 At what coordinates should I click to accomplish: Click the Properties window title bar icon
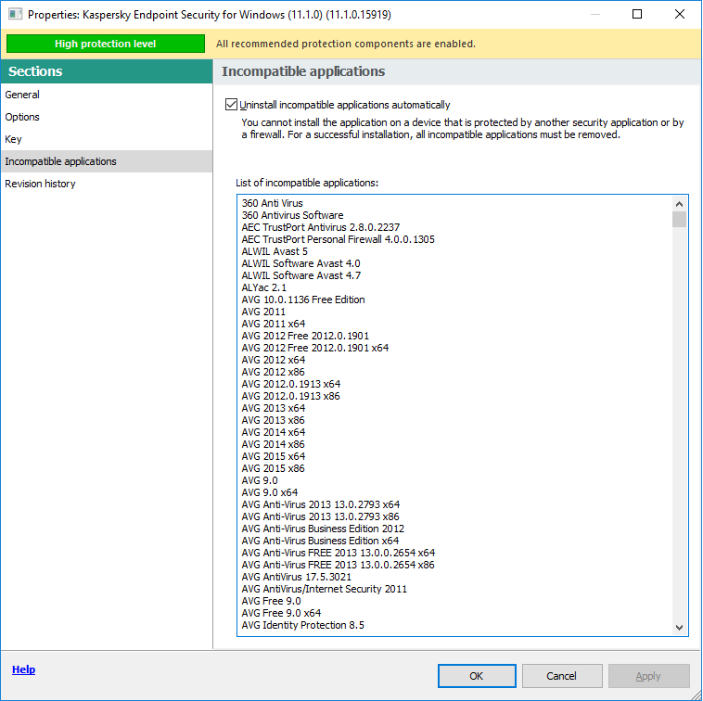15,14
